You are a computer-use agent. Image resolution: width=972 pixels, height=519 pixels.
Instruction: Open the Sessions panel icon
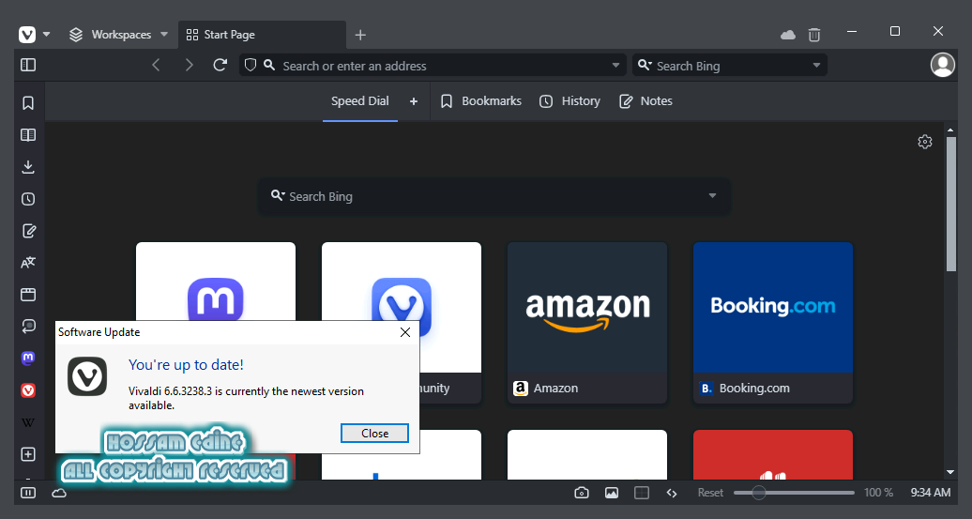pyautogui.click(x=28, y=327)
